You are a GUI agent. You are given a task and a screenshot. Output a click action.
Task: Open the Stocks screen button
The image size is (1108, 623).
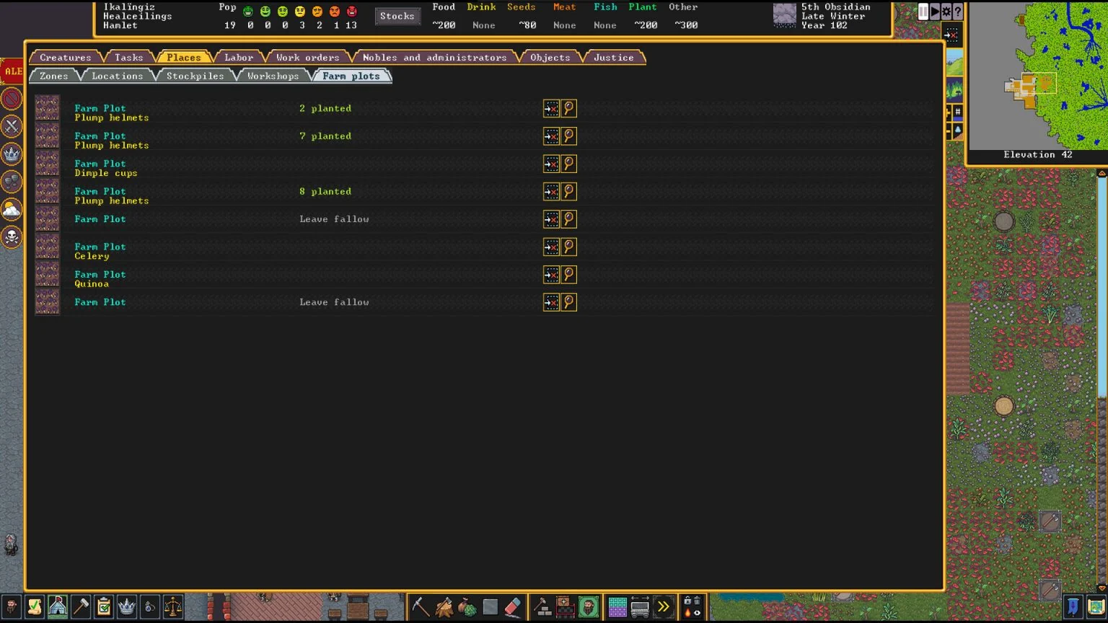(397, 16)
